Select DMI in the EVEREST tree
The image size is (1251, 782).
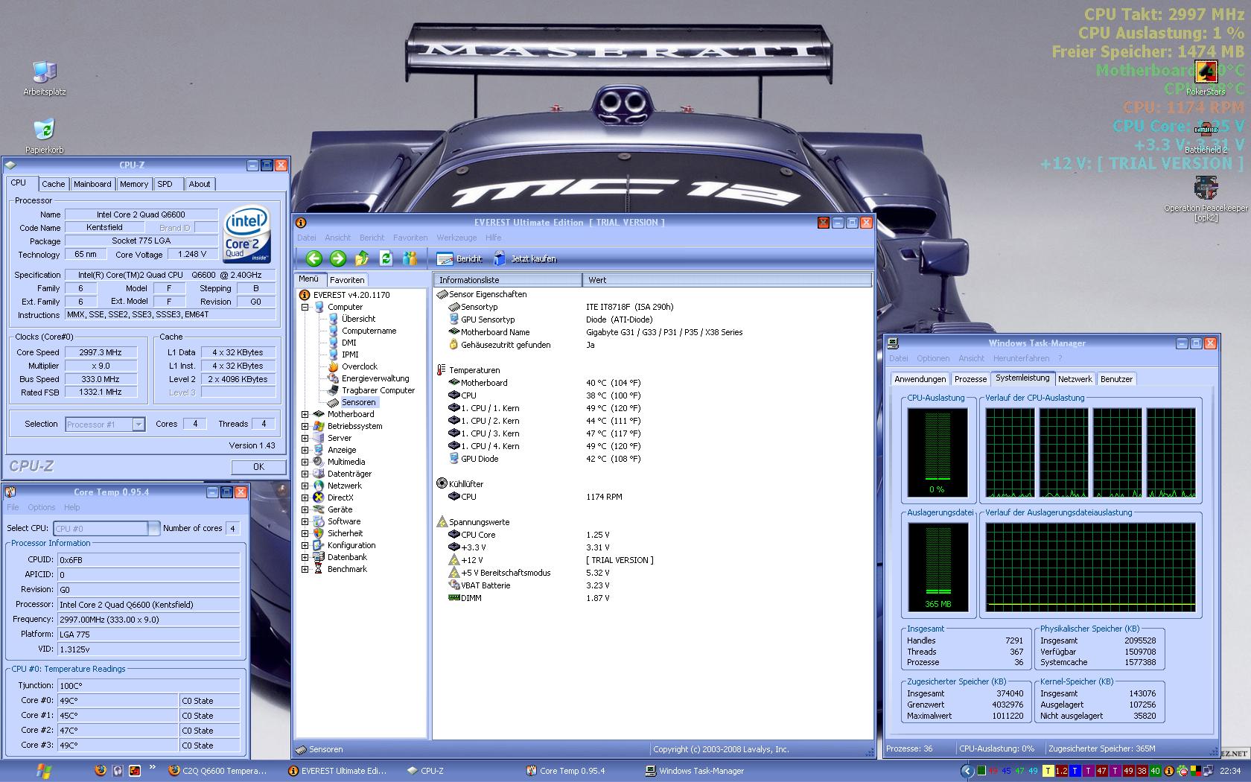pyautogui.click(x=348, y=343)
